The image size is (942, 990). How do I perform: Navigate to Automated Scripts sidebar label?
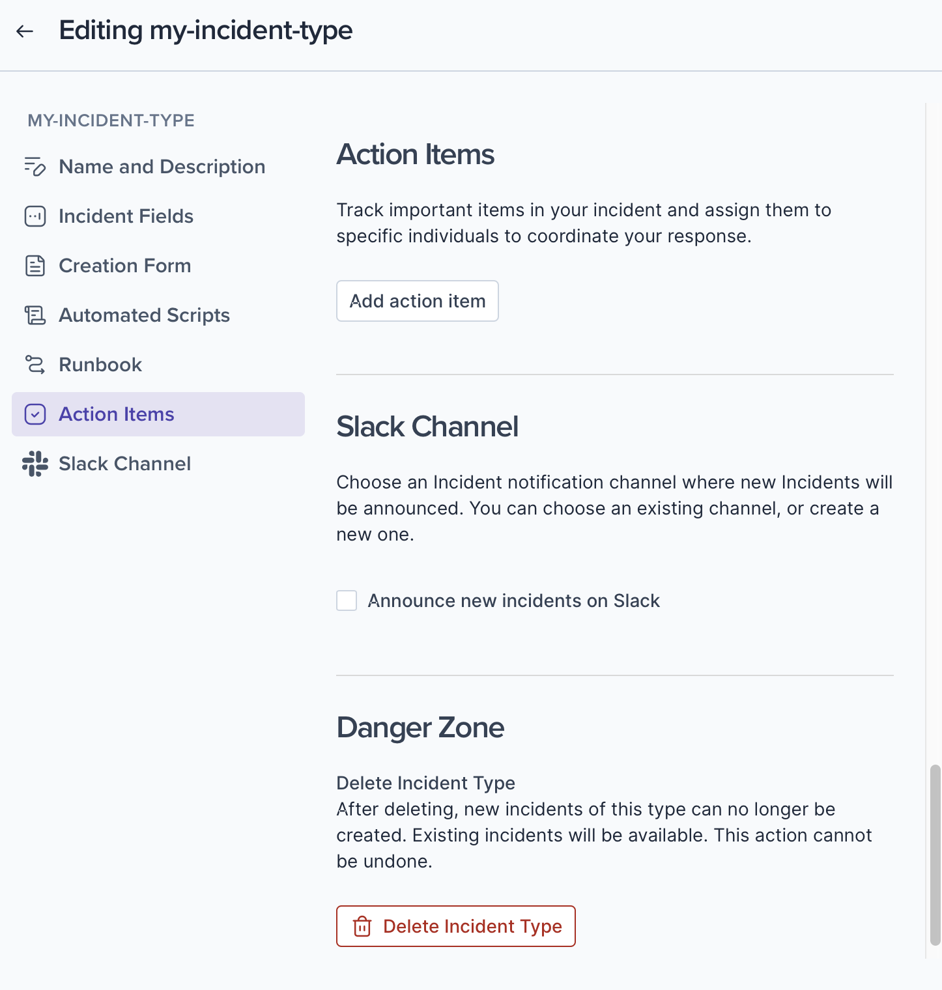tap(145, 315)
